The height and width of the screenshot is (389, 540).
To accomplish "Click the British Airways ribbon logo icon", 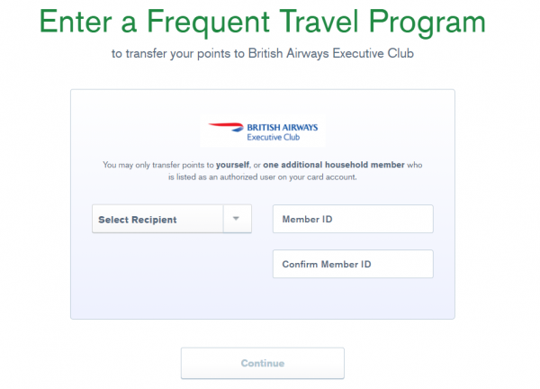I will (x=225, y=129).
